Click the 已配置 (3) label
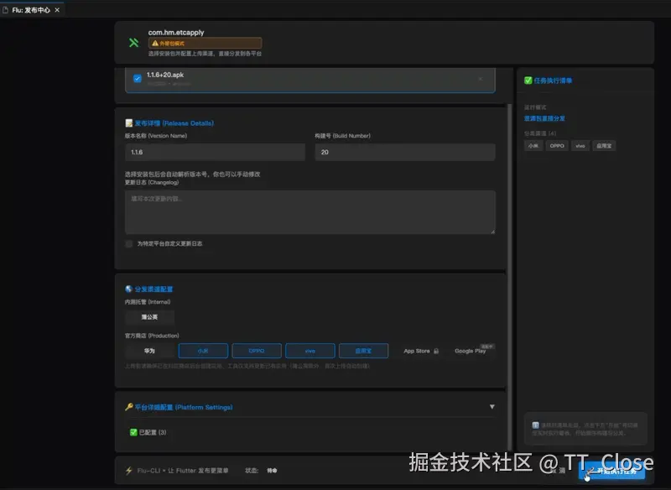 (x=153, y=433)
